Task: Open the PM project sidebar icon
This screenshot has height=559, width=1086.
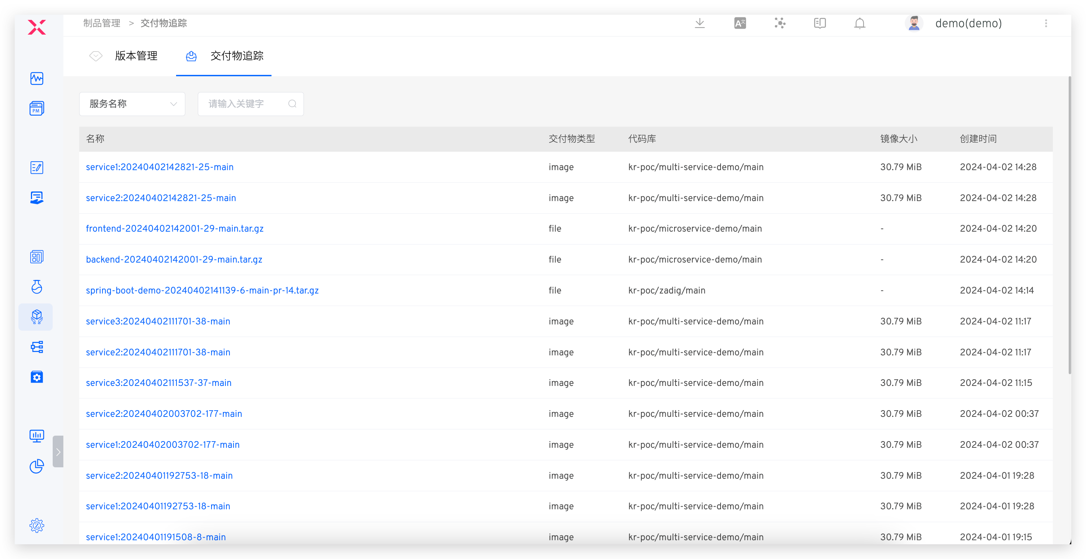Action: tap(37, 108)
